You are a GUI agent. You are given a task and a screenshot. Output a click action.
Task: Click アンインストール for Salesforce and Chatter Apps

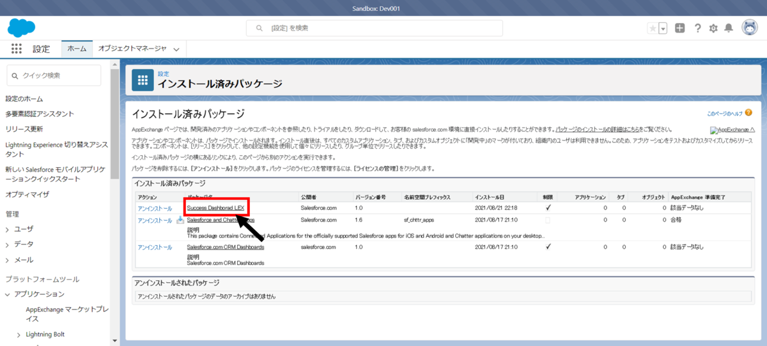[155, 220]
